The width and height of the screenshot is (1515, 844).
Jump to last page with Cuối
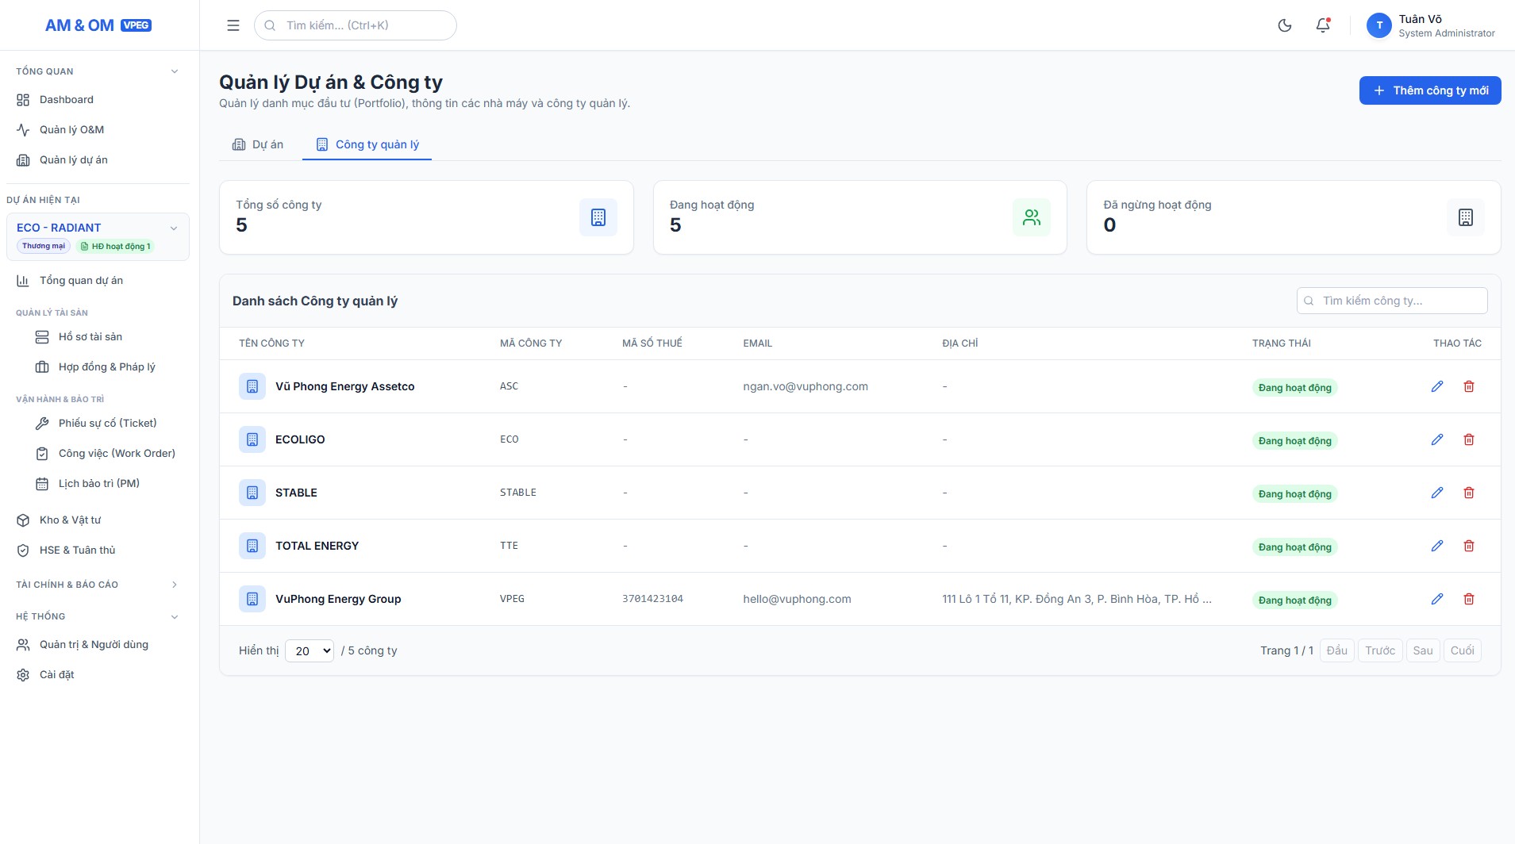point(1463,650)
